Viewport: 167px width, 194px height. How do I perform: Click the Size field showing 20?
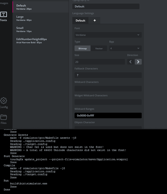pos(100,62)
